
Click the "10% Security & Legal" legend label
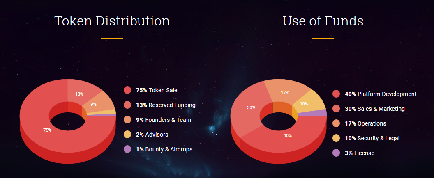(372, 138)
